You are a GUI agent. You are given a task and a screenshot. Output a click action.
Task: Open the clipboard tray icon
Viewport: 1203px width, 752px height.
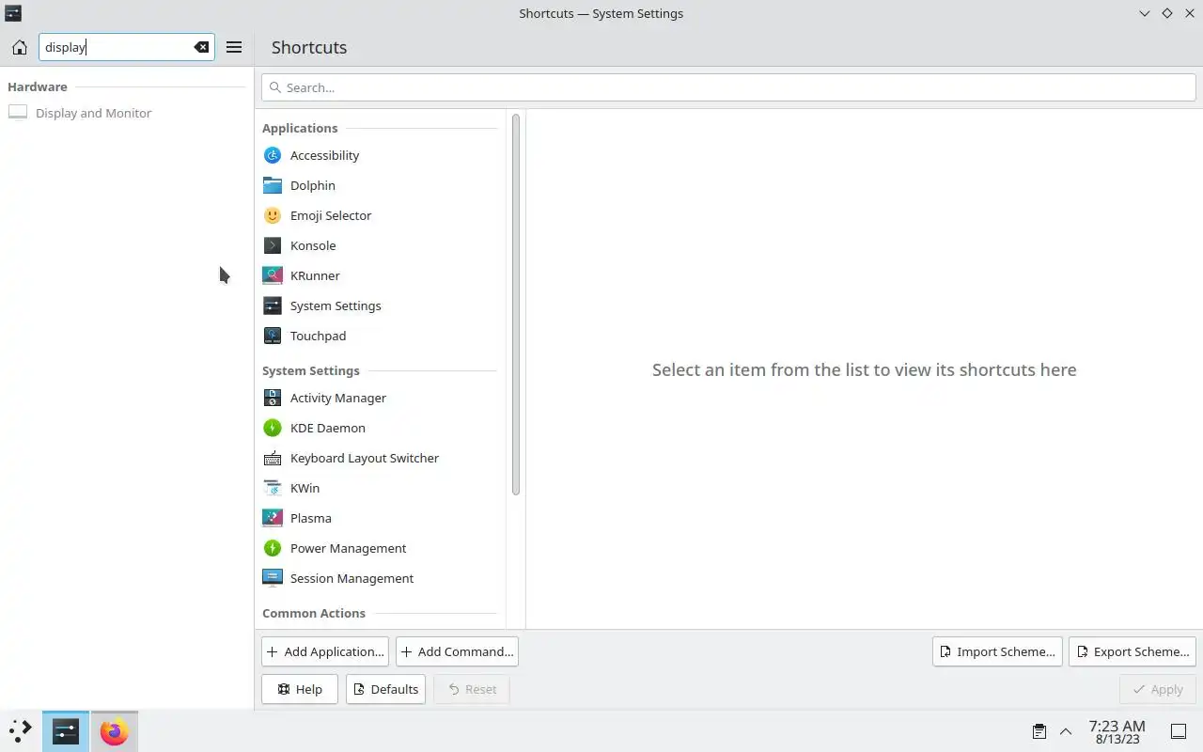(x=1039, y=731)
